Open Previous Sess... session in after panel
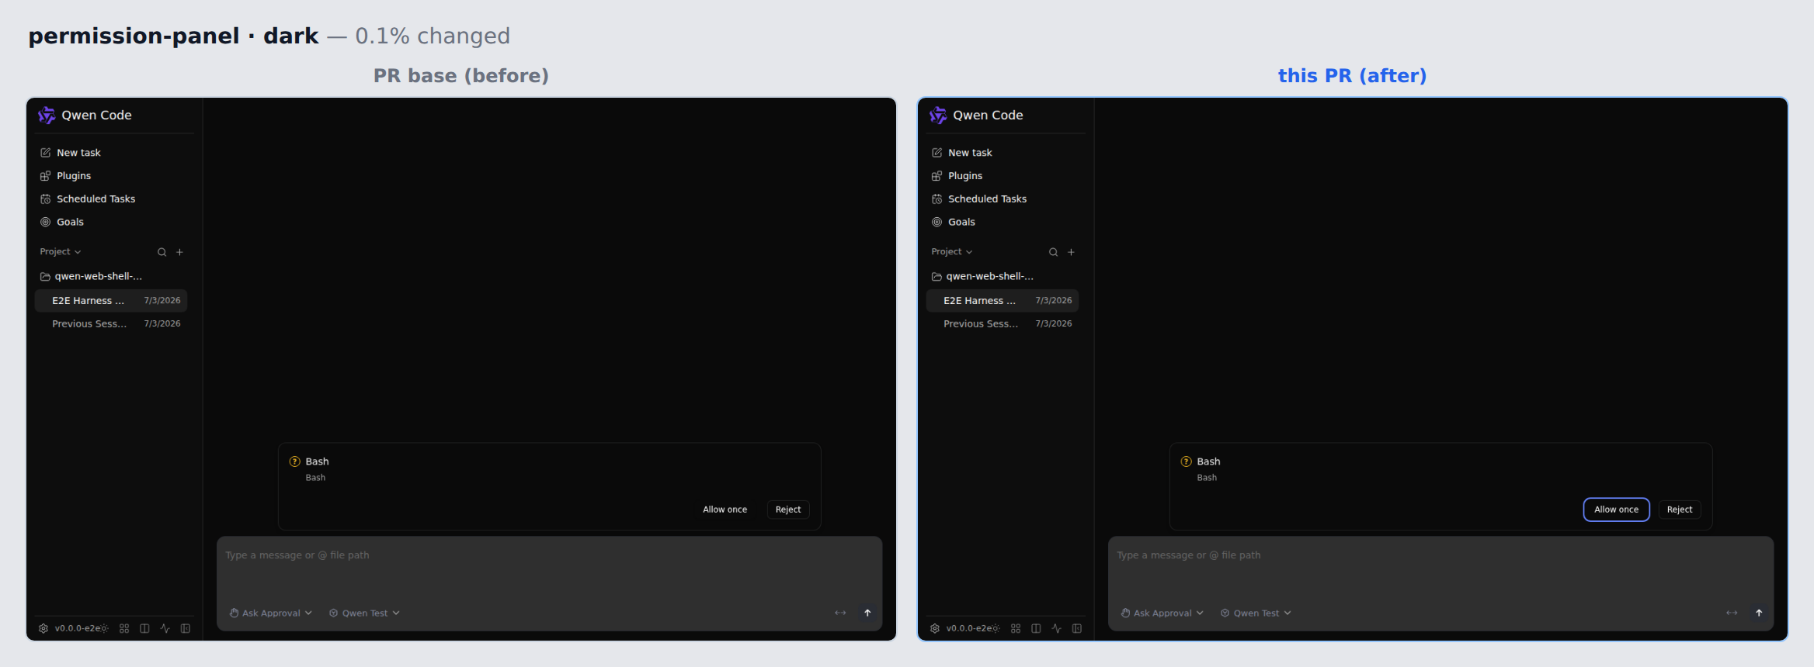This screenshot has width=1814, height=667. pyautogui.click(x=1003, y=323)
